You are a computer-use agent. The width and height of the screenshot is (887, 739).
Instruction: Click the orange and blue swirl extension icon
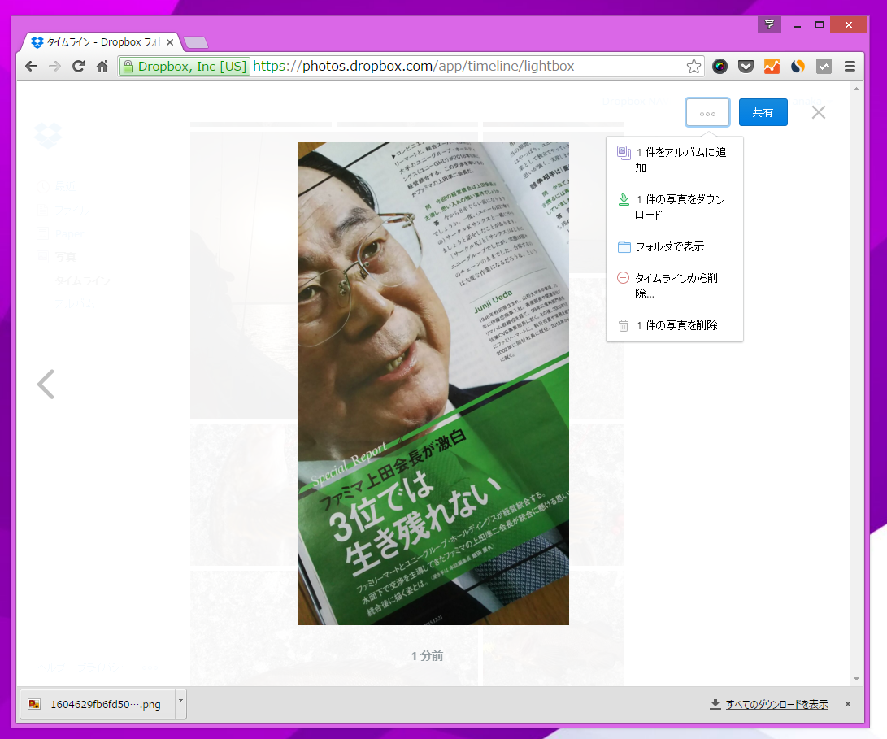[798, 66]
